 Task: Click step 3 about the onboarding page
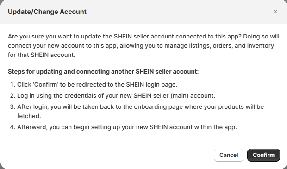tap(140, 111)
